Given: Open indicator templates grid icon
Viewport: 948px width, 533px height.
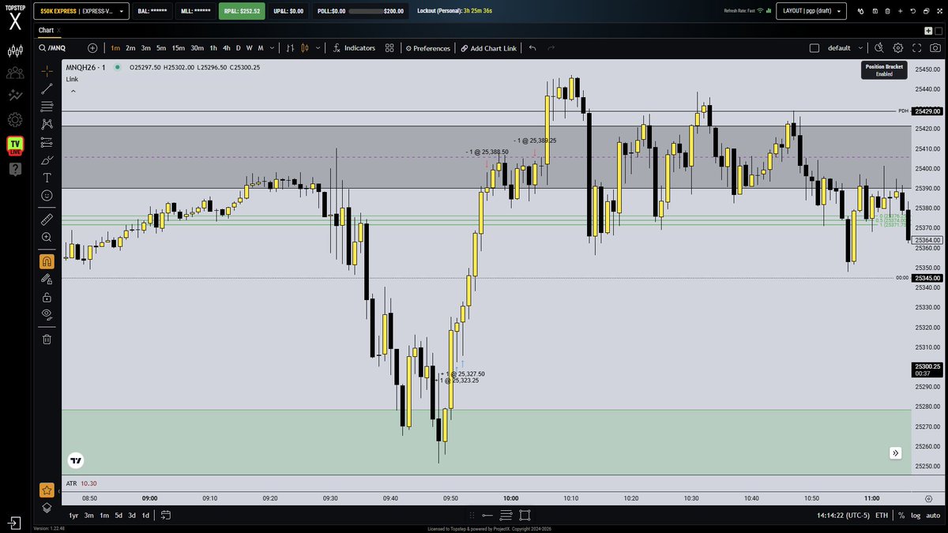Looking at the screenshot, I should click(389, 48).
